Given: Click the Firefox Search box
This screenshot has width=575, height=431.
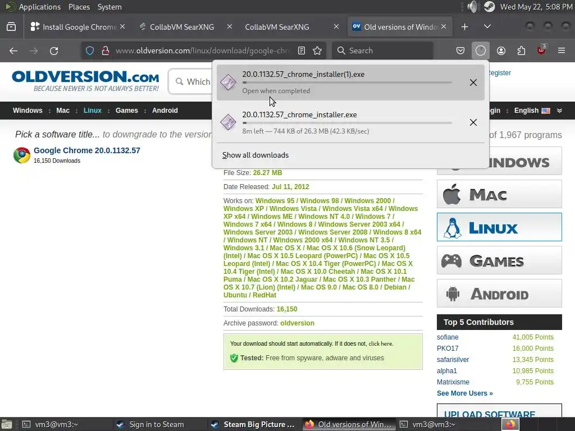Looking at the screenshot, I should pos(382,51).
